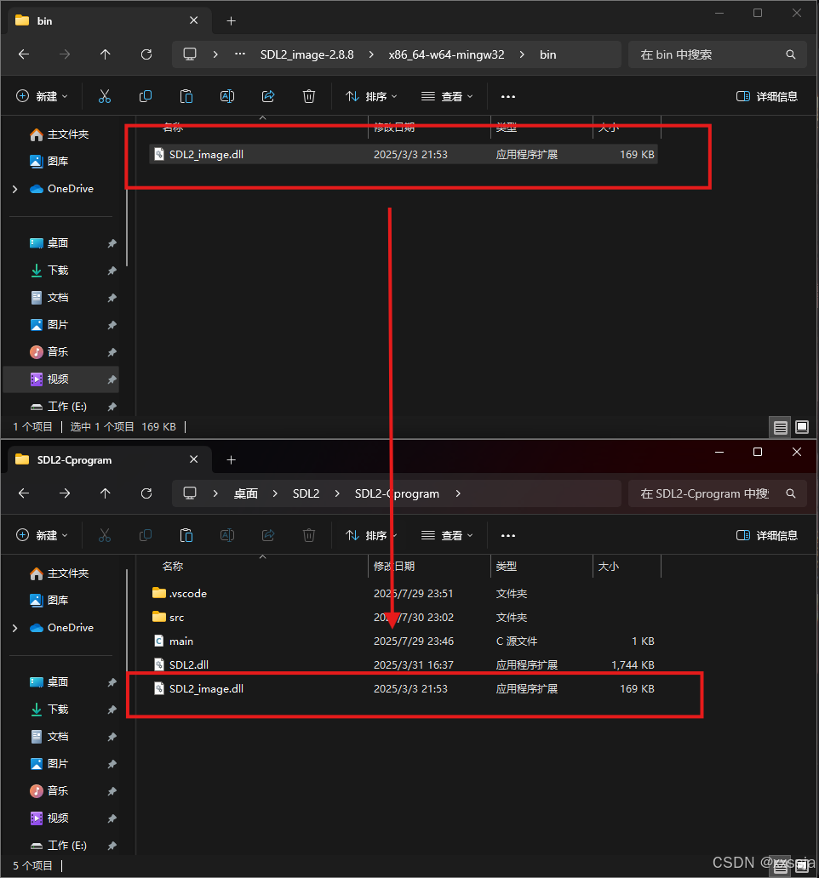Click the Refresh icon in the bin window

click(x=146, y=54)
